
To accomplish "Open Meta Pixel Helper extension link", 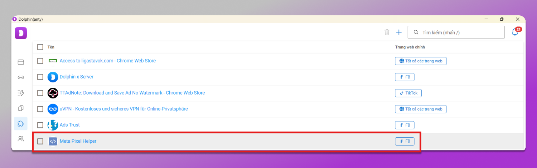I will pyautogui.click(x=78, y=141).
